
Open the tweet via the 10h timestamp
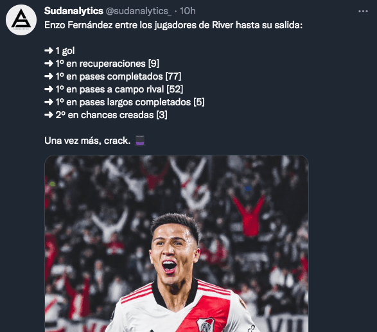point(188,11)
